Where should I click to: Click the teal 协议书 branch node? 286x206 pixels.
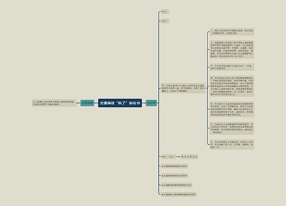[151, 103]
